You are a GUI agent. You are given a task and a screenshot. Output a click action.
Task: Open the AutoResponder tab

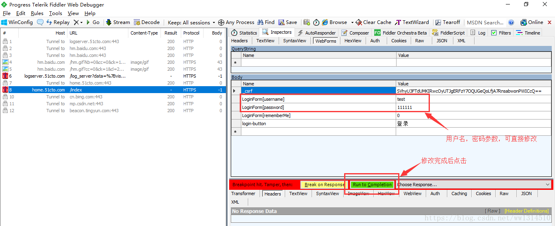317,33
